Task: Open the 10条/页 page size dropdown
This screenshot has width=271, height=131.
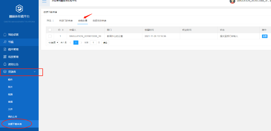Action: click(53, 43)
